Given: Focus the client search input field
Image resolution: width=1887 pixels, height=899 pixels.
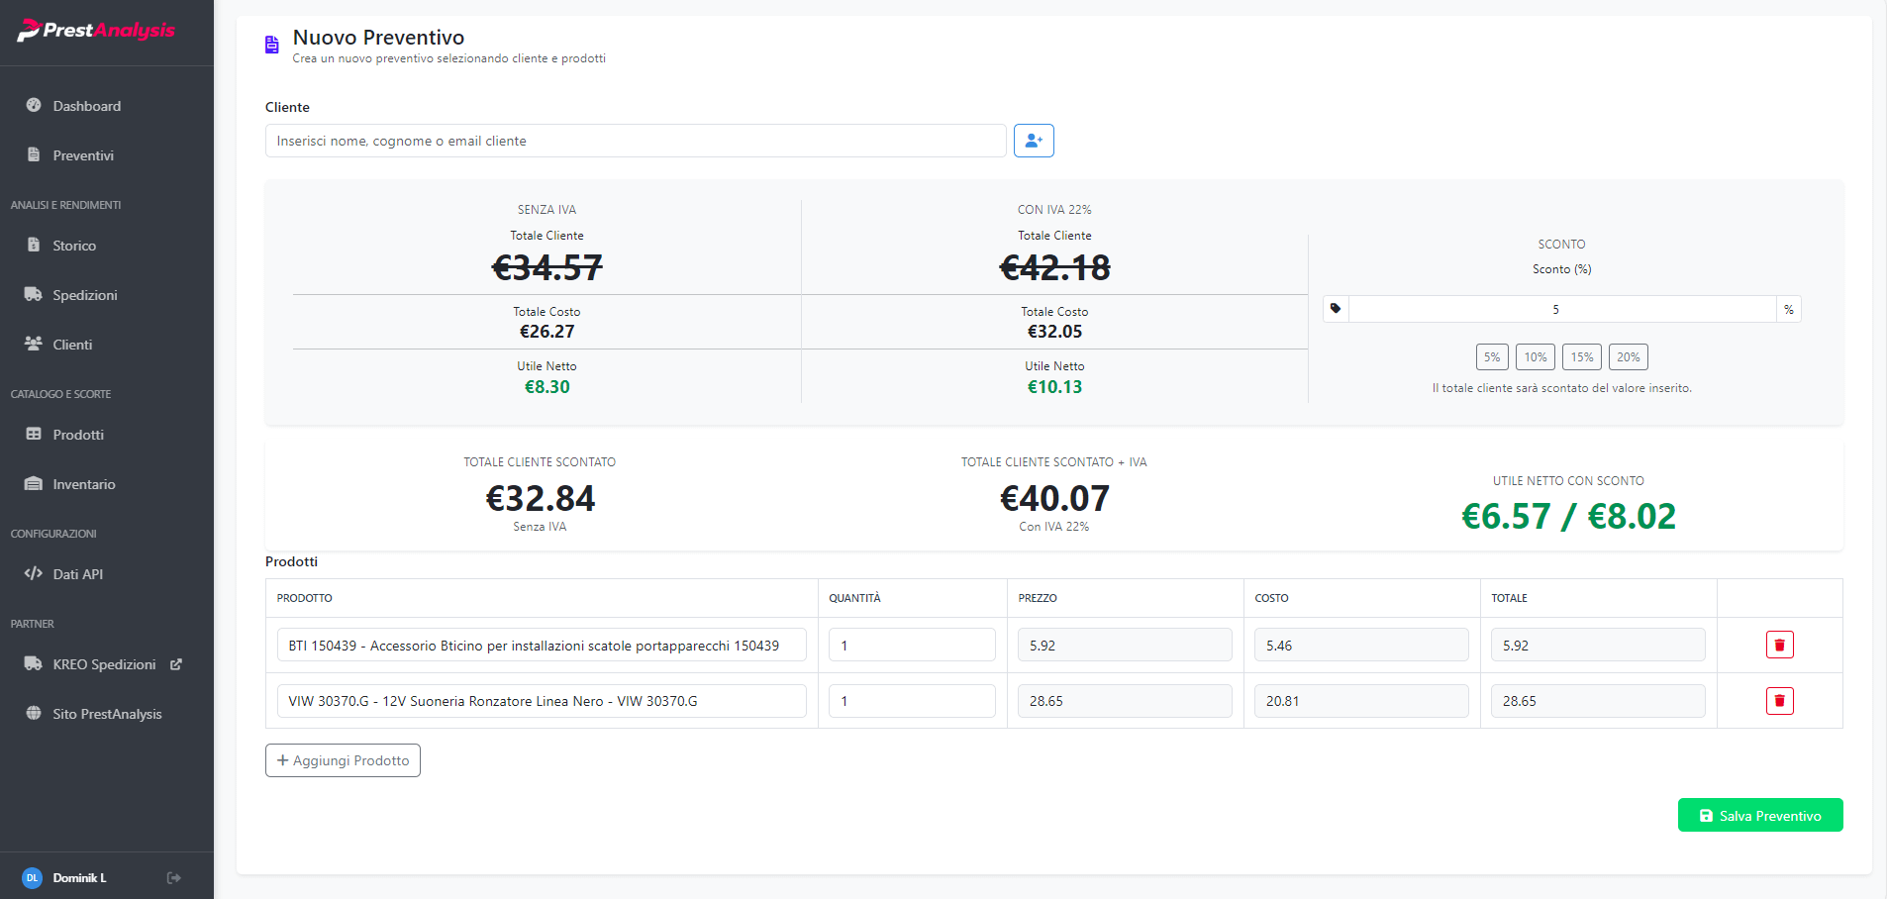Looking at the screenshot, I should [636, 141].
